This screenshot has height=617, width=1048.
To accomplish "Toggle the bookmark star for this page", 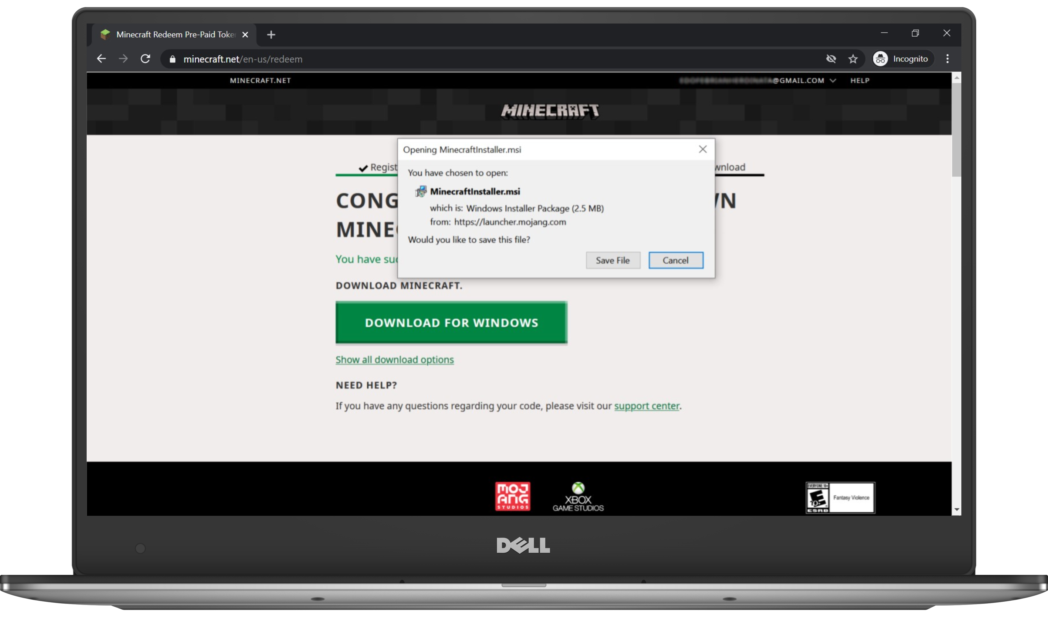I will 853,59.
